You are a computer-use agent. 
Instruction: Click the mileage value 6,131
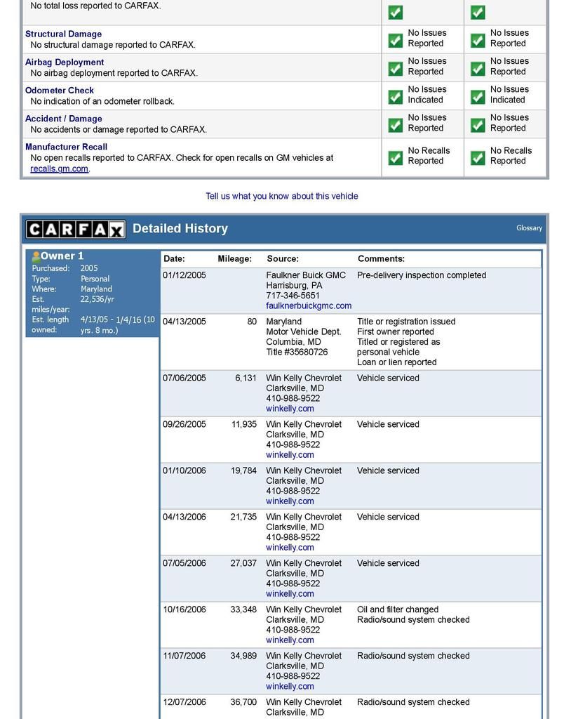tap(246, 378)
